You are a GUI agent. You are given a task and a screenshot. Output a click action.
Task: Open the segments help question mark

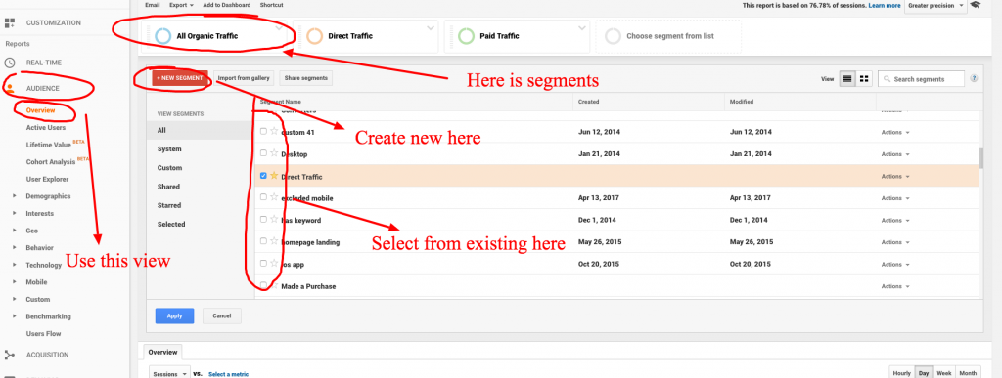point(974,78)
